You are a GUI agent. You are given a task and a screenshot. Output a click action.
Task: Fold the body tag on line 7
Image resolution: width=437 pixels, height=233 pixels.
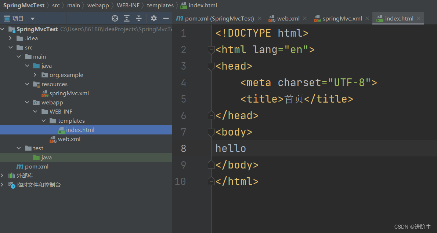[x=211, y=132]
